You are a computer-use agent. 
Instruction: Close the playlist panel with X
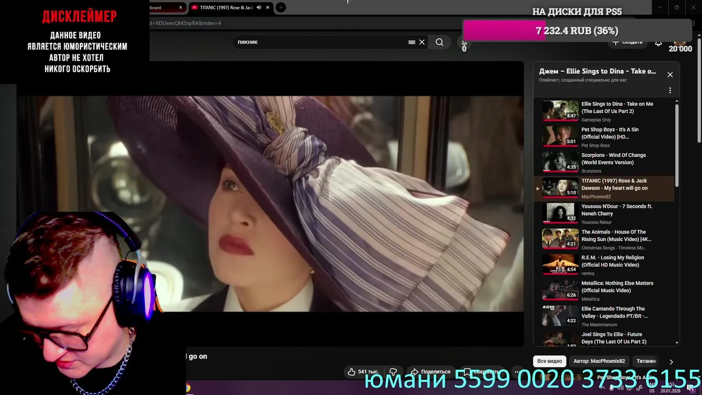[670, 75]
